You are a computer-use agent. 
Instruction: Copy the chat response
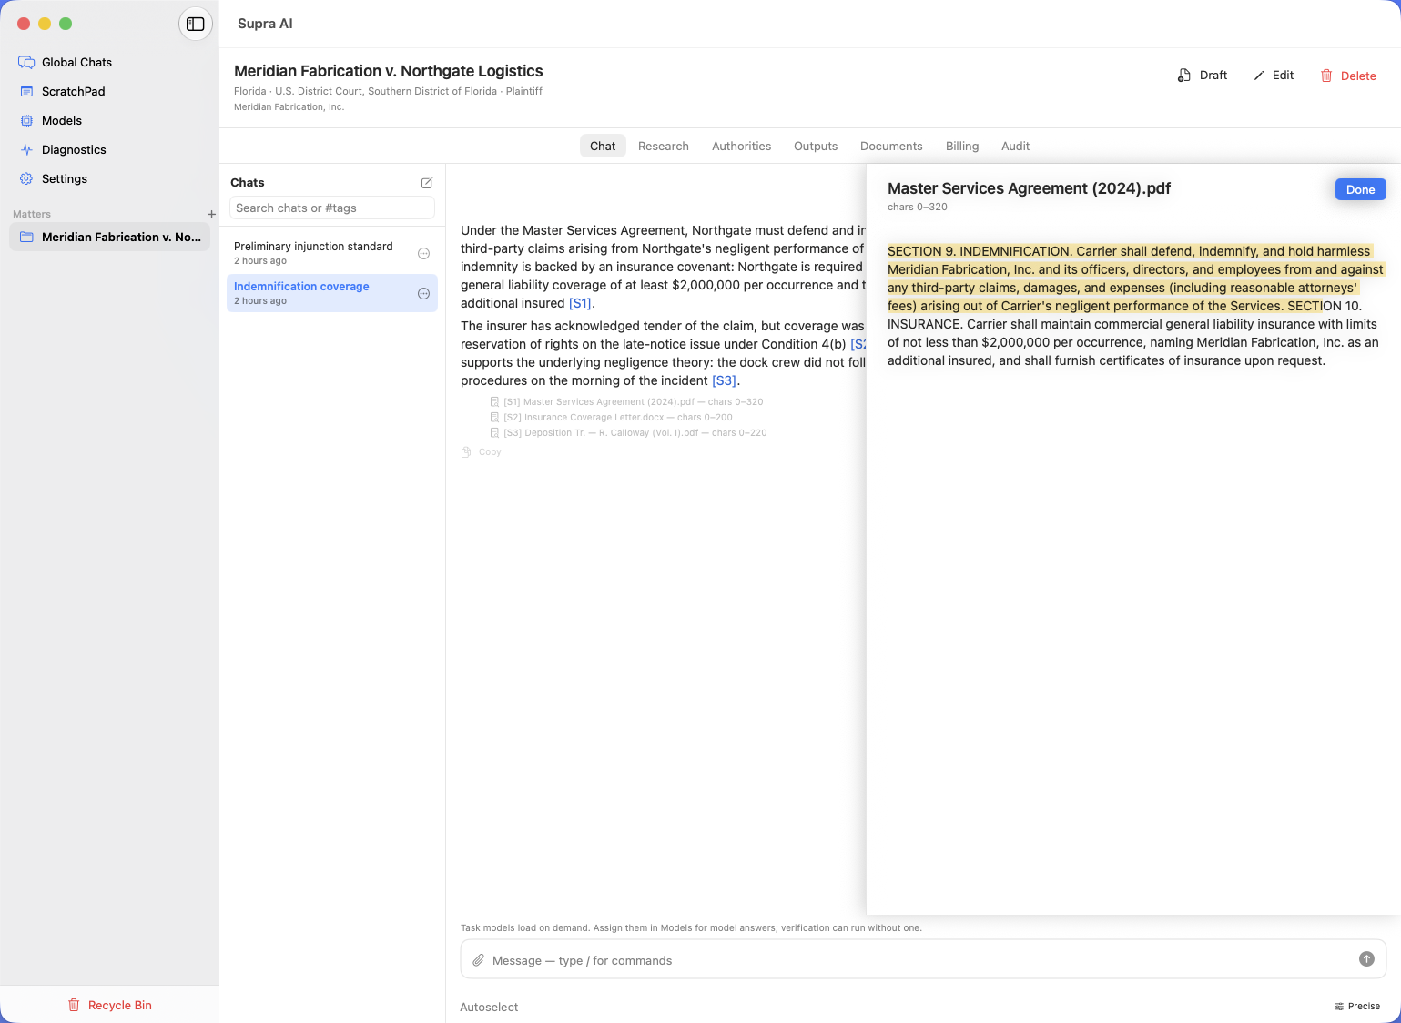pos(482,452)
